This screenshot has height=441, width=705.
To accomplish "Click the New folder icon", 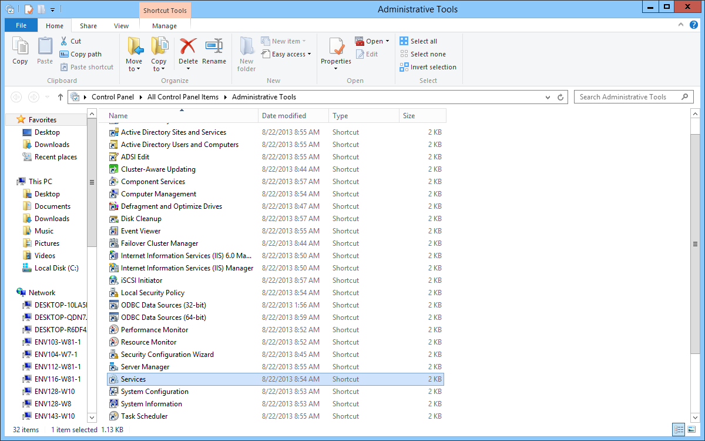I will (x=247, y=46).
